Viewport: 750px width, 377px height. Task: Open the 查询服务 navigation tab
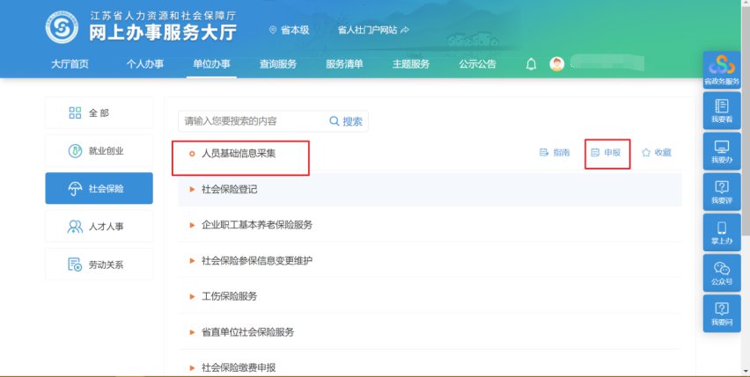(x=277, y=64)
